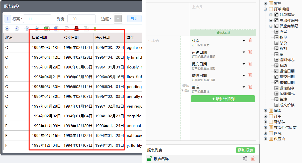302x163 pixels.
Task: Expand the 供应商 tree node
Action: pos(265,139)
